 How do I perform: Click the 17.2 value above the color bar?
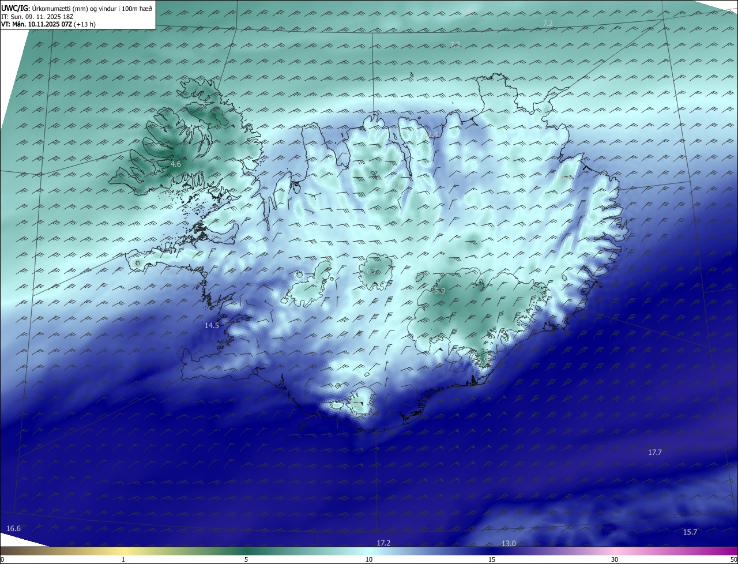coord(384,543)
